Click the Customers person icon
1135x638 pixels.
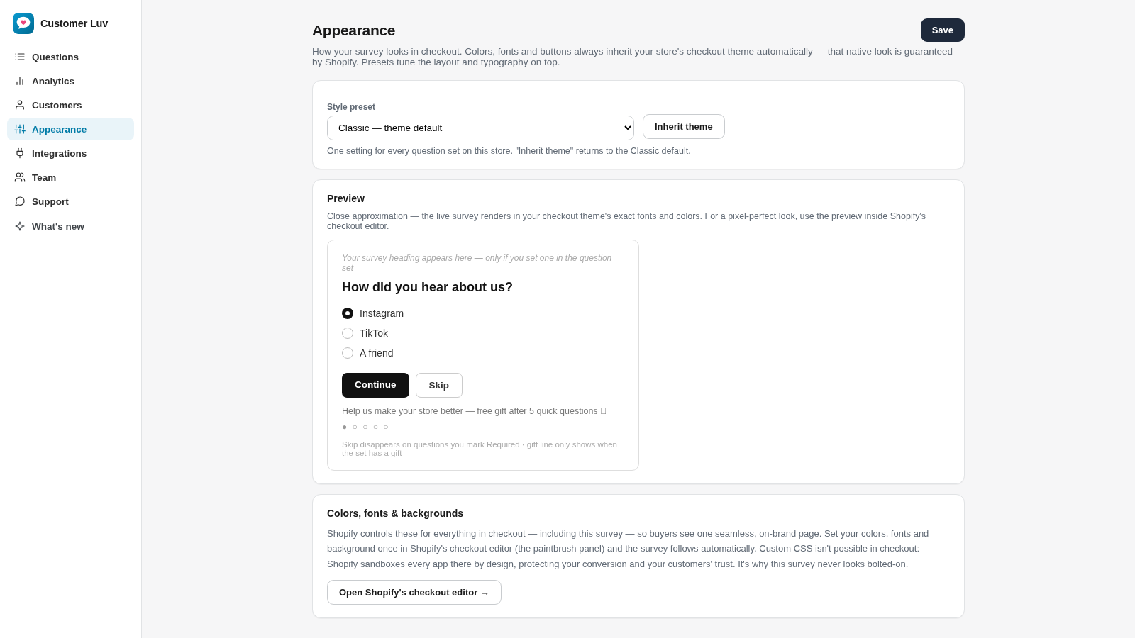click(x=20, y=105)
